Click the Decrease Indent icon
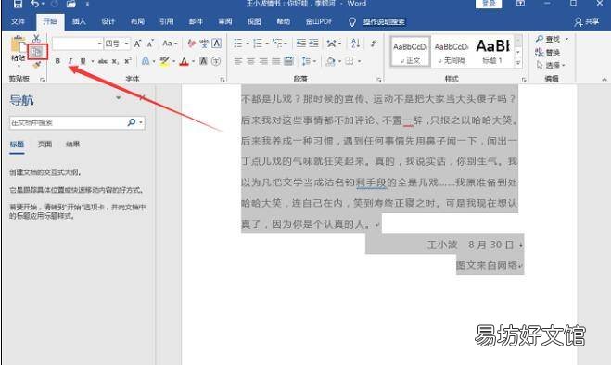 [300, 44]
